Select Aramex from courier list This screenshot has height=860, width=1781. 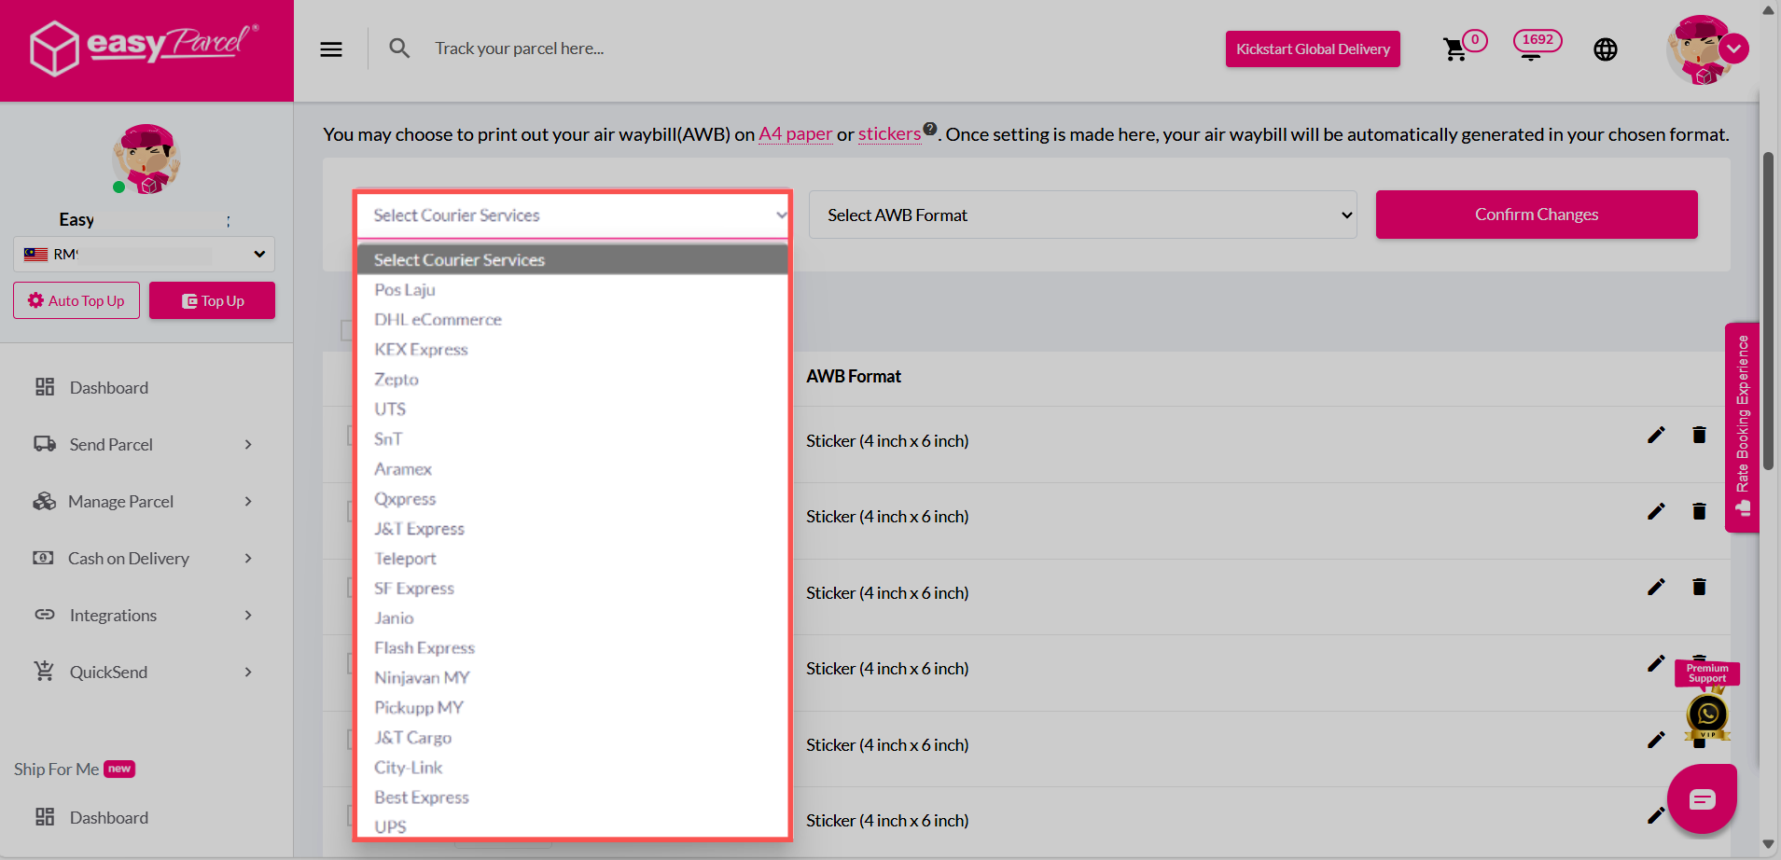[x=573, y=469]
